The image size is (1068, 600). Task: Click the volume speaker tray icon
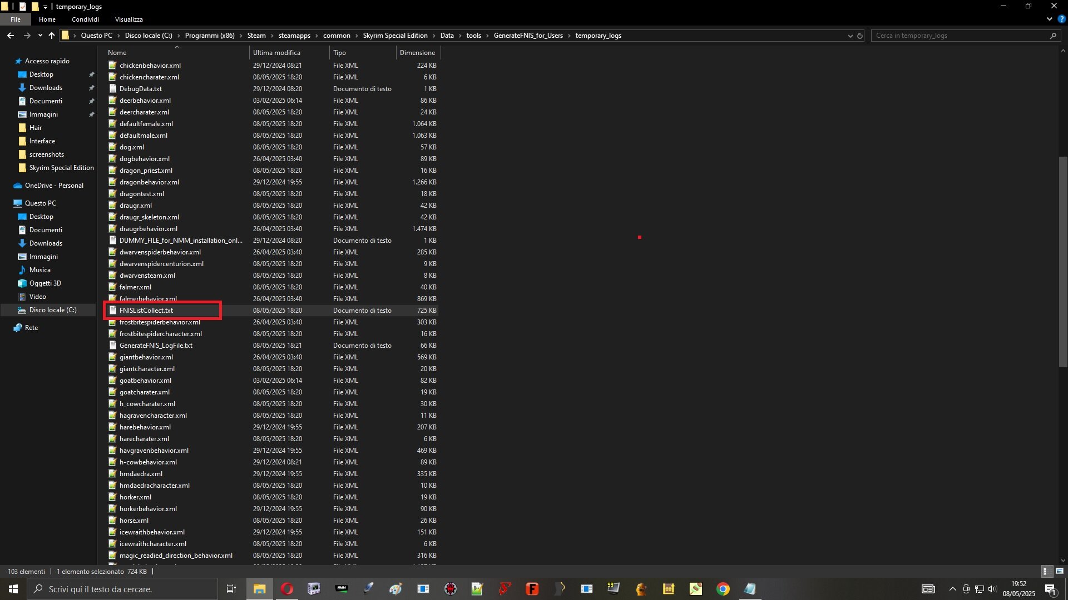[993, 589]
